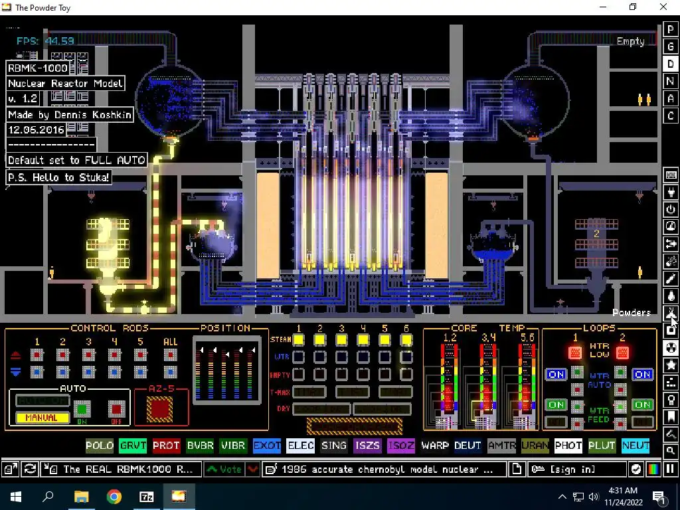Select the ISOZ element

401,446
